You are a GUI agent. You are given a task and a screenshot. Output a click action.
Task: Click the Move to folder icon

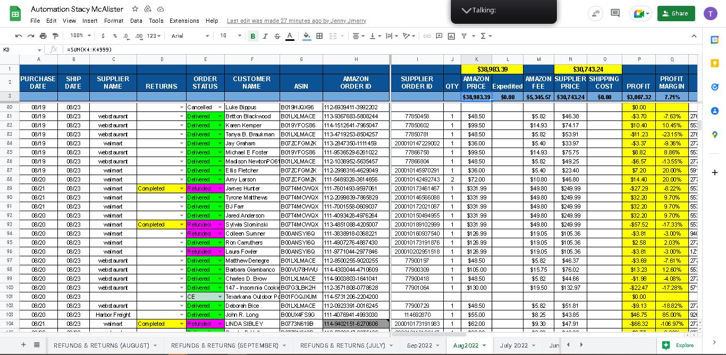point(148,9)
